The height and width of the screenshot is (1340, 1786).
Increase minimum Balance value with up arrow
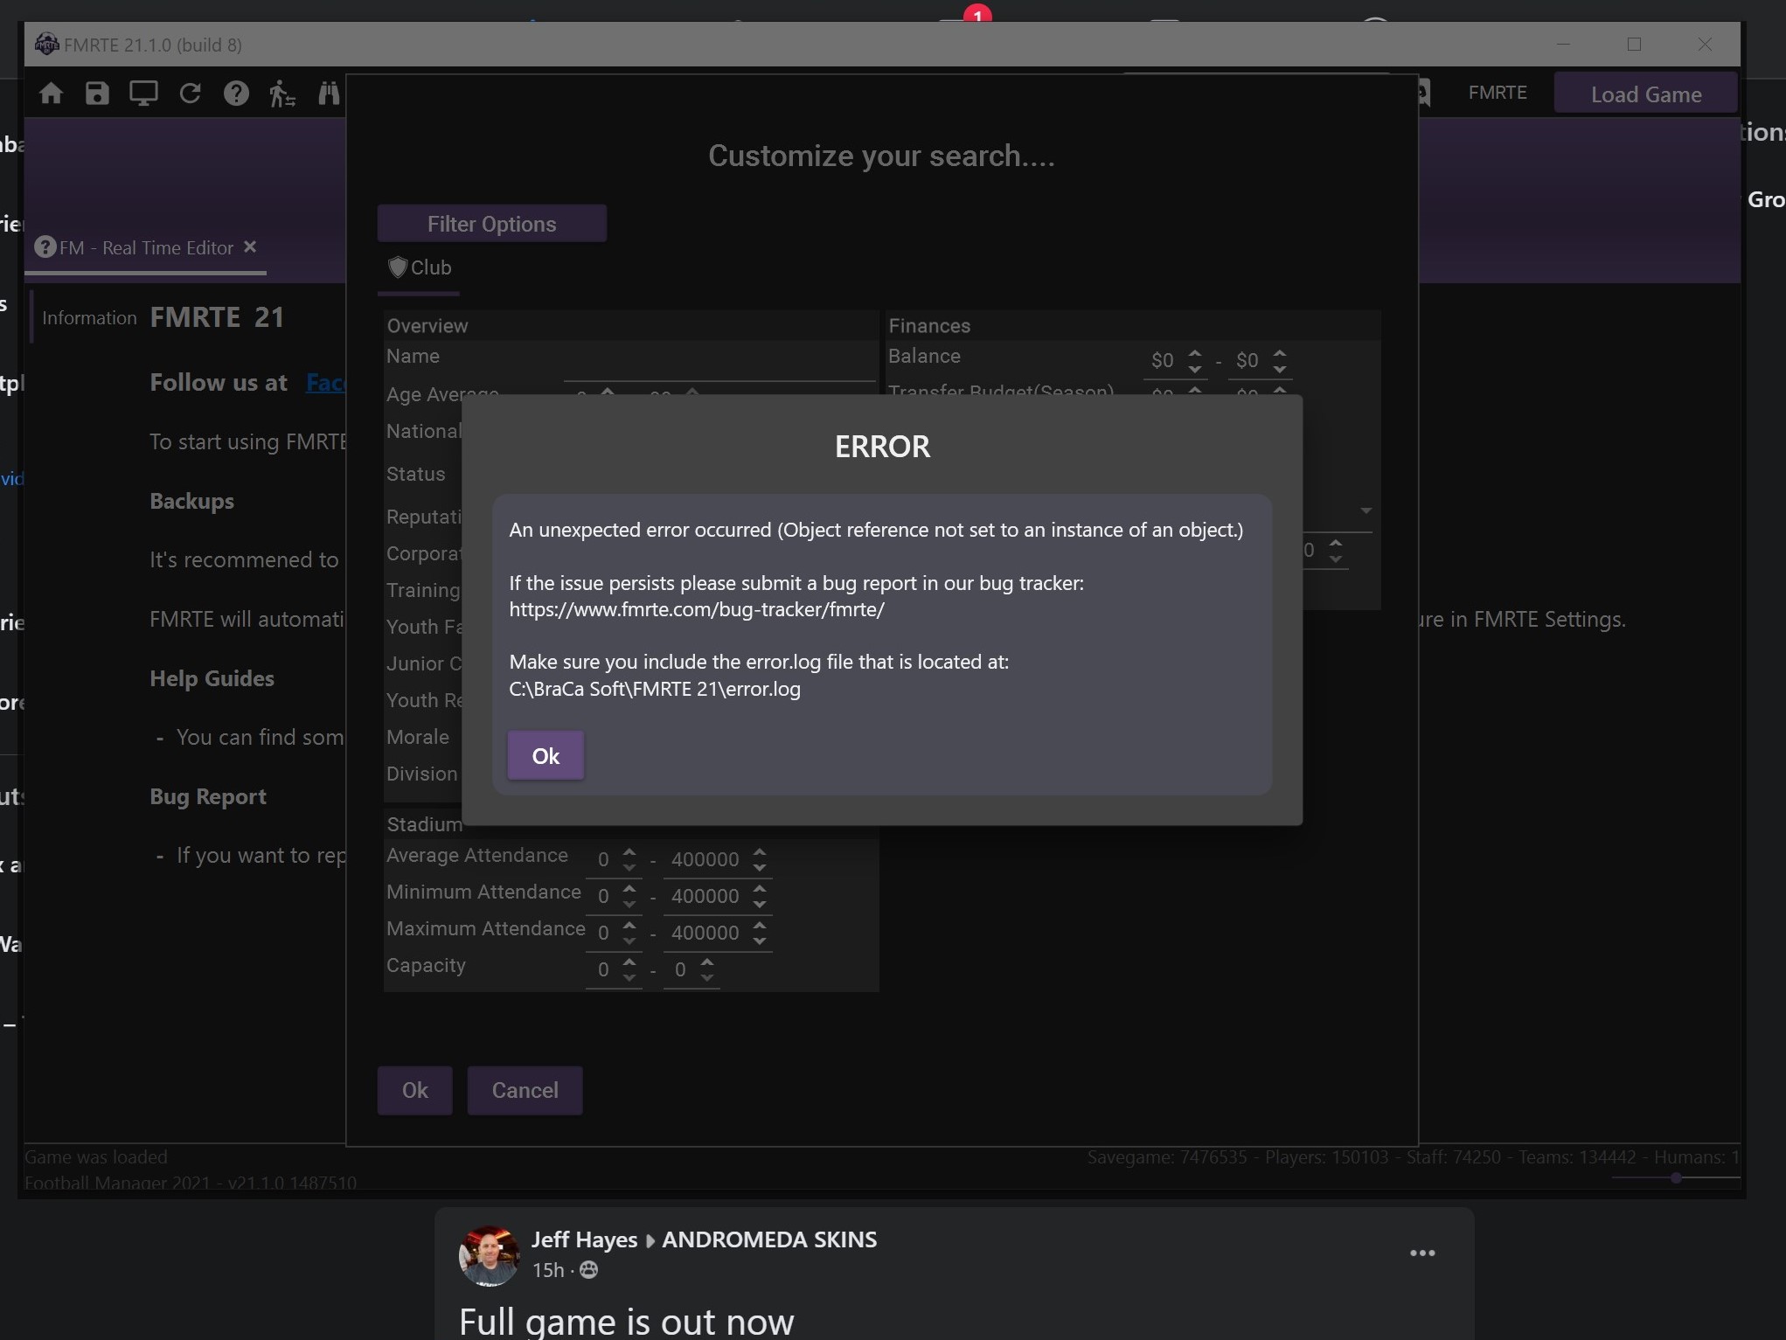point(1194,353)
